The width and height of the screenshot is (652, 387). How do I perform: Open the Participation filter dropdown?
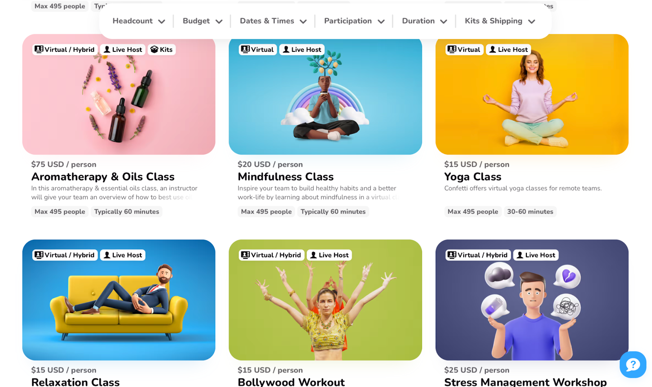click(354, 21)
